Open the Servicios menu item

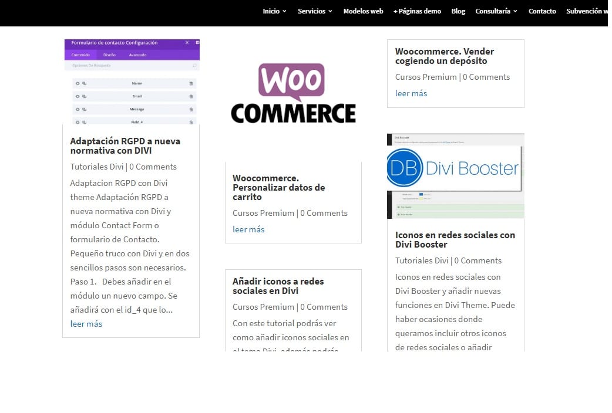(x=311, y=11)
